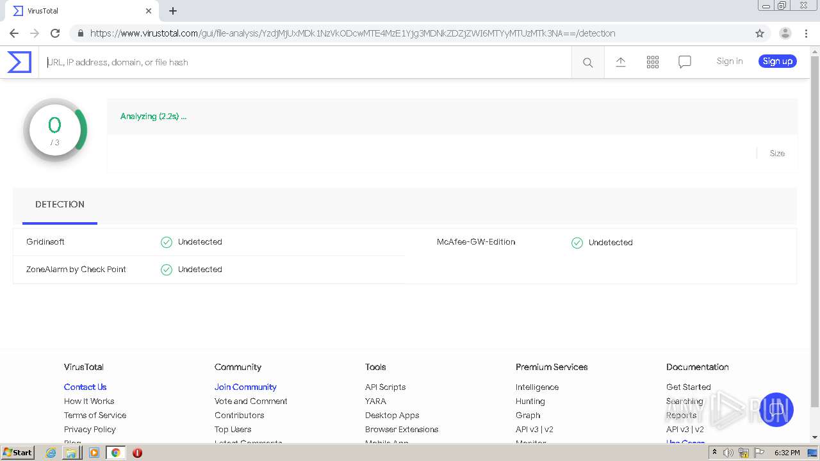
Task: Open the How It Works link
Action: point(89,401)
